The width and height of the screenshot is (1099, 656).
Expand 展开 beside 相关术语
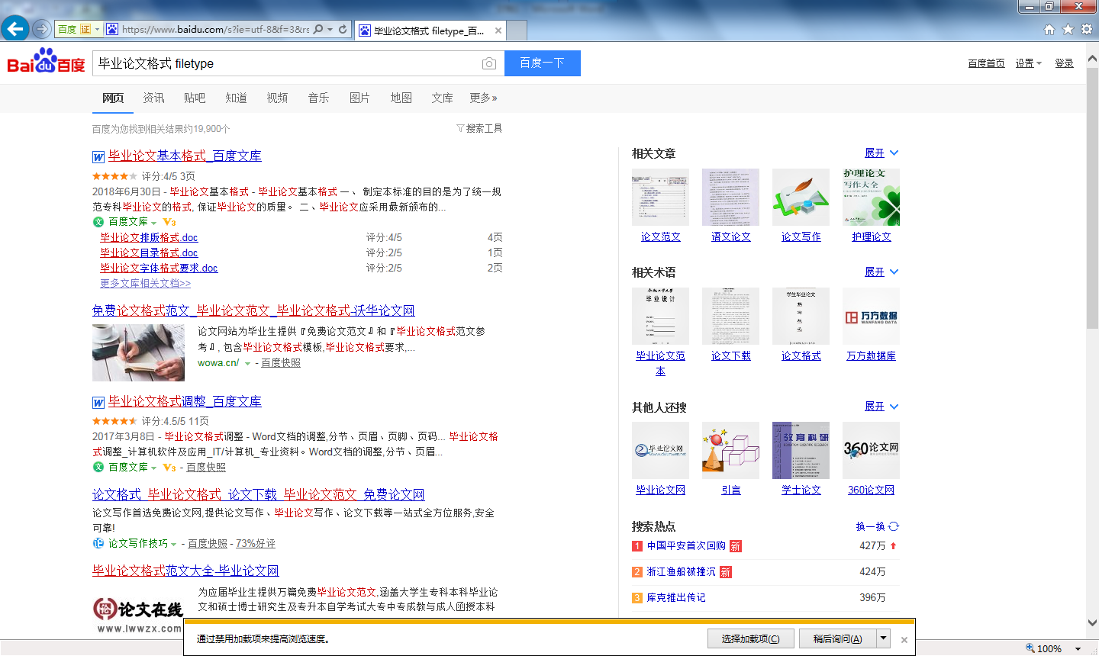pyautogui.click(x=881, y=272)
